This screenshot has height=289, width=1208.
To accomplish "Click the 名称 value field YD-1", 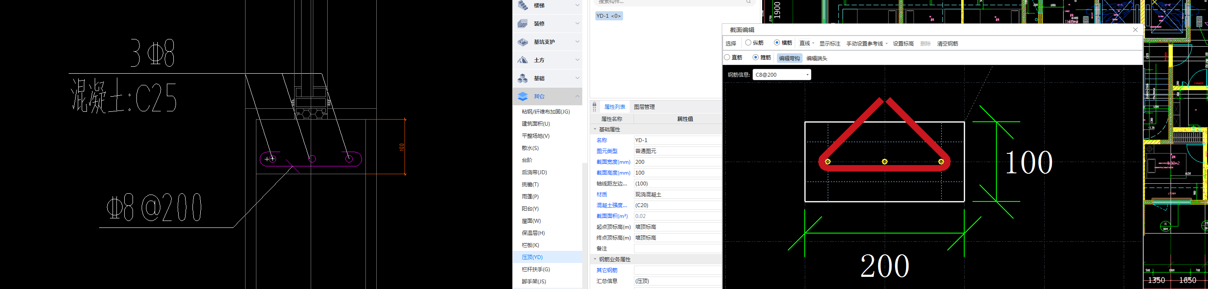I will pyautogui.click(x=677, y=140).
